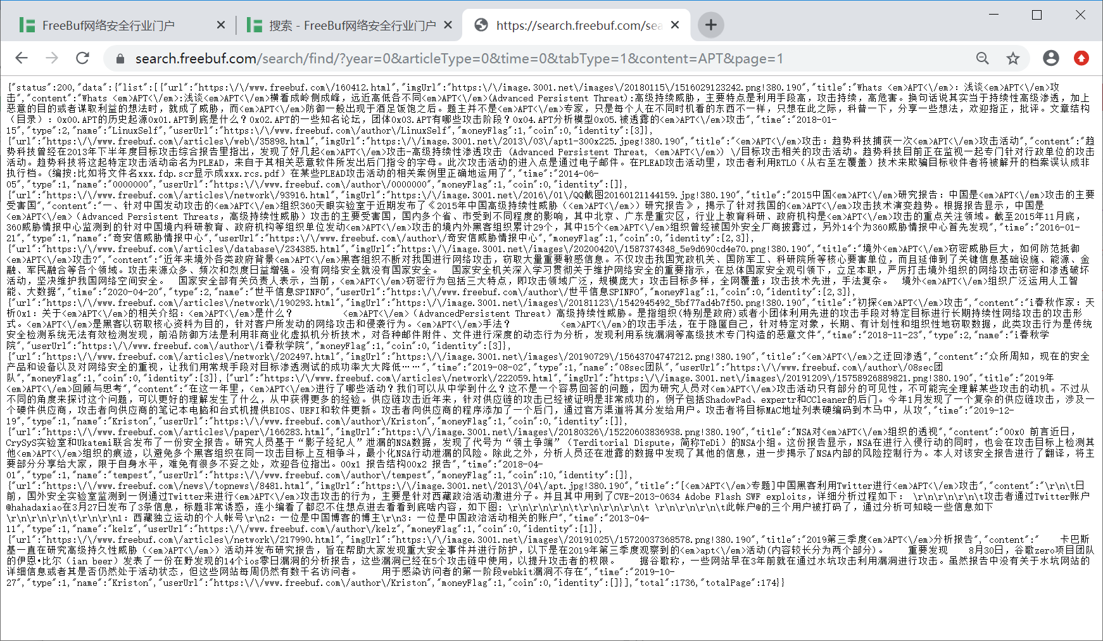Click the "total":1736 text
Image resolution: width=1103 pixels, height=641 pixels.
click(x=665, y=583)
